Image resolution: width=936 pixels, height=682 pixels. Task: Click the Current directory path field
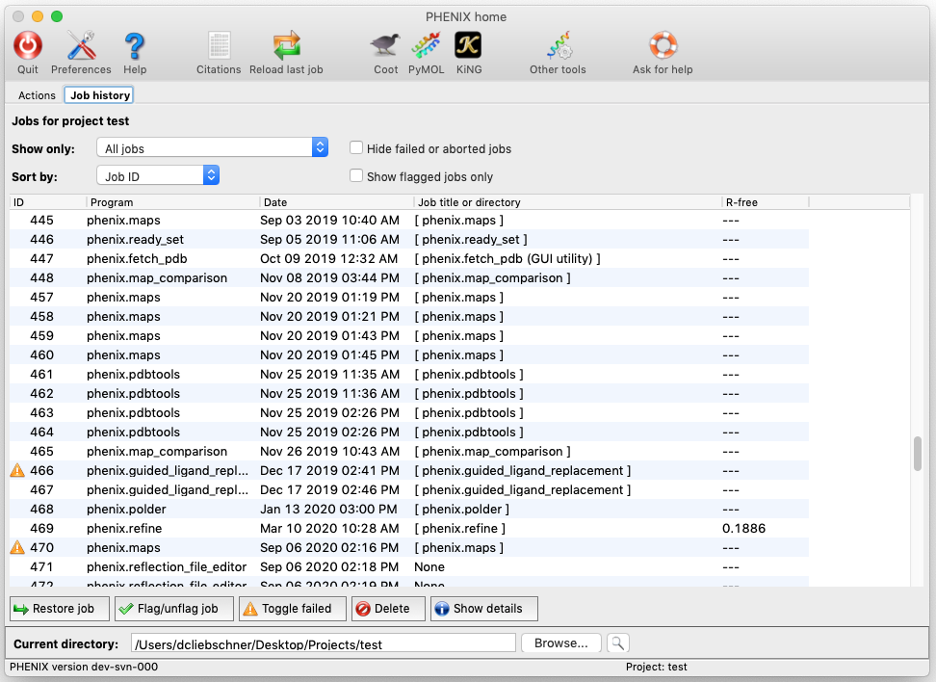pos(322,643)
